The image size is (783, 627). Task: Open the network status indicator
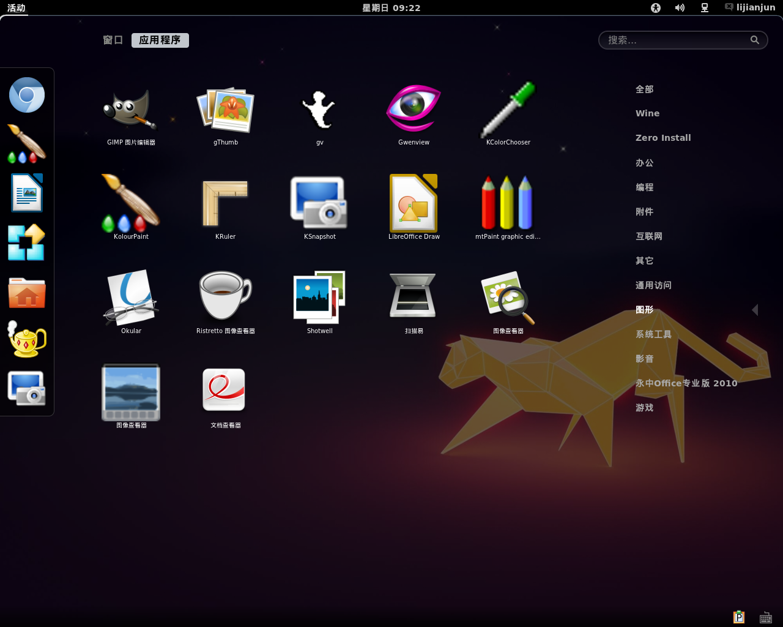[x=705, y=7]
